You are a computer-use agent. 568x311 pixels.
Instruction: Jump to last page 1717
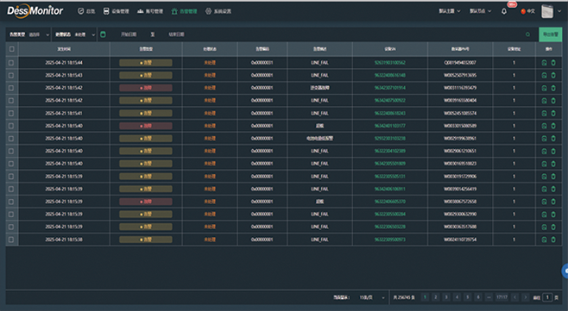[502, 297]
